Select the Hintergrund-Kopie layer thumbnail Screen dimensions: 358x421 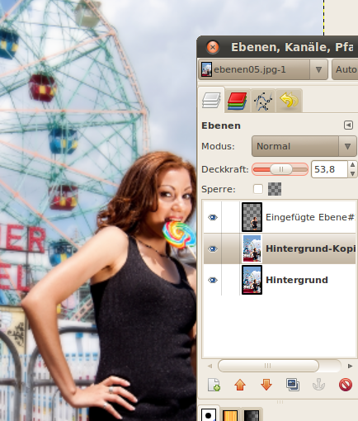pos(252,248)
